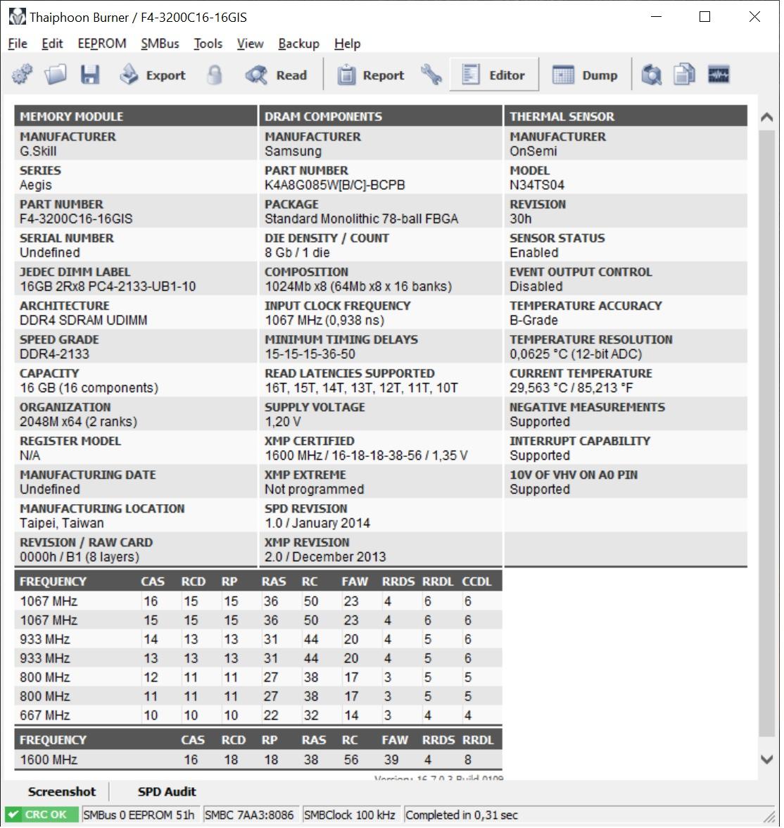The image size is (784, 828).
Task: Click THERMAL SENSOR column header
Action: [626, 116]
